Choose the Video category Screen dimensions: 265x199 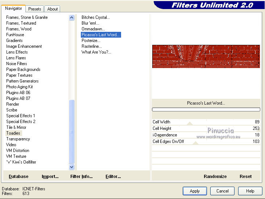coord(11,145)
